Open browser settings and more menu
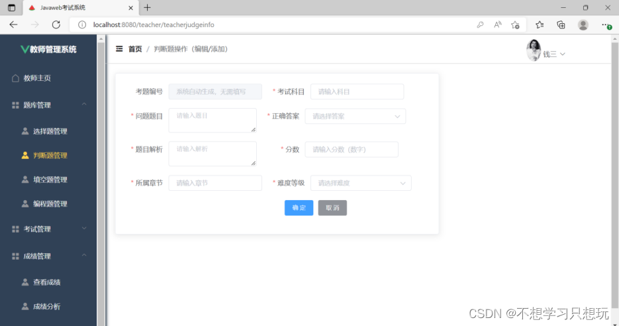The width and height of the screenshot is (619, 326). pos(606,25)
